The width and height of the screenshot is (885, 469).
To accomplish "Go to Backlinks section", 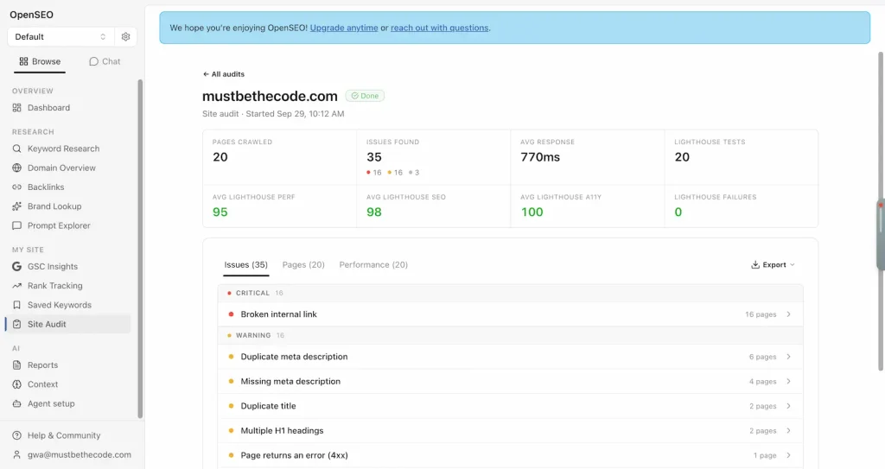I will click(x=46, y=187).
